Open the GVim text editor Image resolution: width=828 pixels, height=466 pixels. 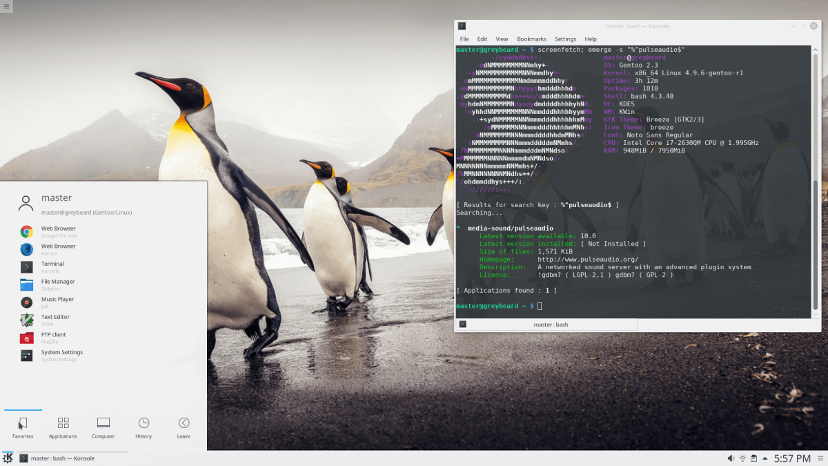[54, 320]
